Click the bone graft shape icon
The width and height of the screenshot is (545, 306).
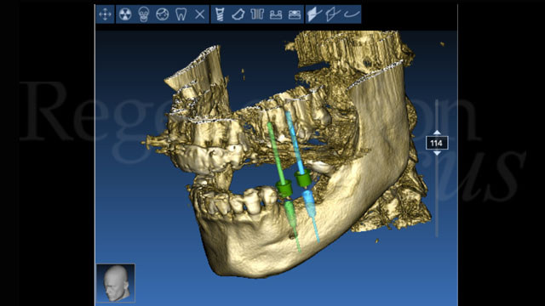tap(238, 14)
